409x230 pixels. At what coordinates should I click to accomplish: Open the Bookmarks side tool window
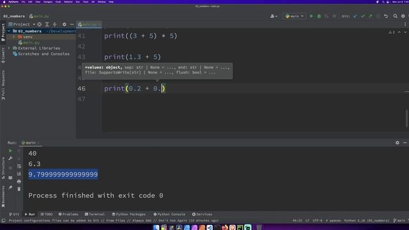(x=3, y=196)
